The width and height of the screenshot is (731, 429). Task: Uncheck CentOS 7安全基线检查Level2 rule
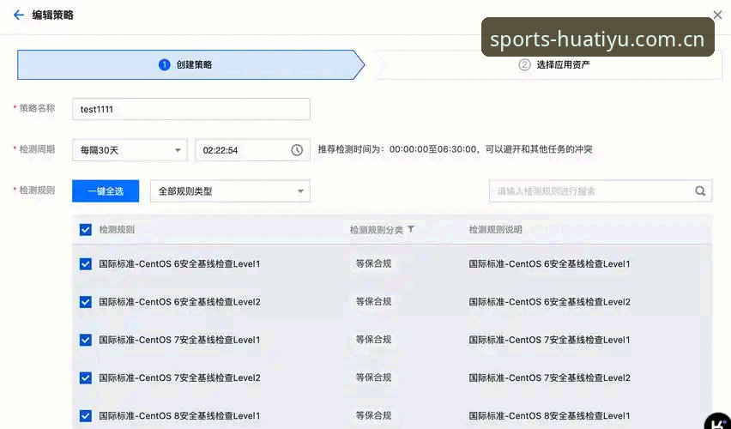pos(85,378)
